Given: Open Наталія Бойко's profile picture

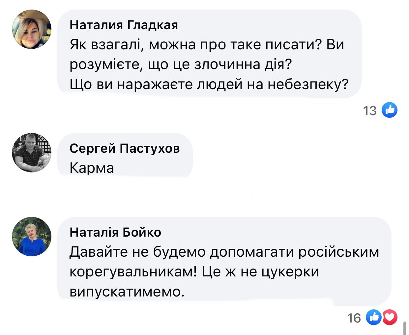Looking at the screenshot, I should pyautogui.click(x=32, y=237).
